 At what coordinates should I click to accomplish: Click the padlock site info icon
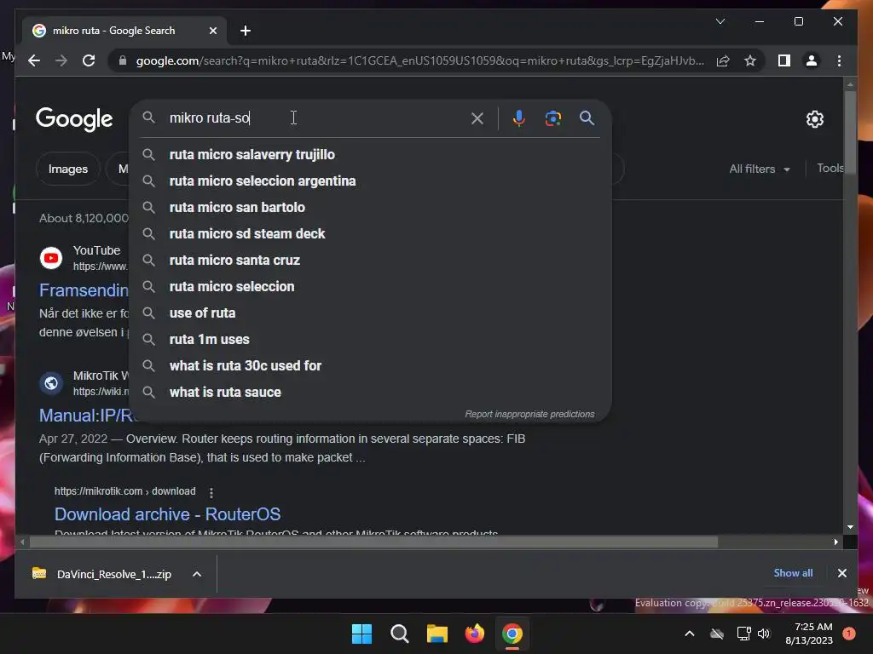click(x=123, y=60)
